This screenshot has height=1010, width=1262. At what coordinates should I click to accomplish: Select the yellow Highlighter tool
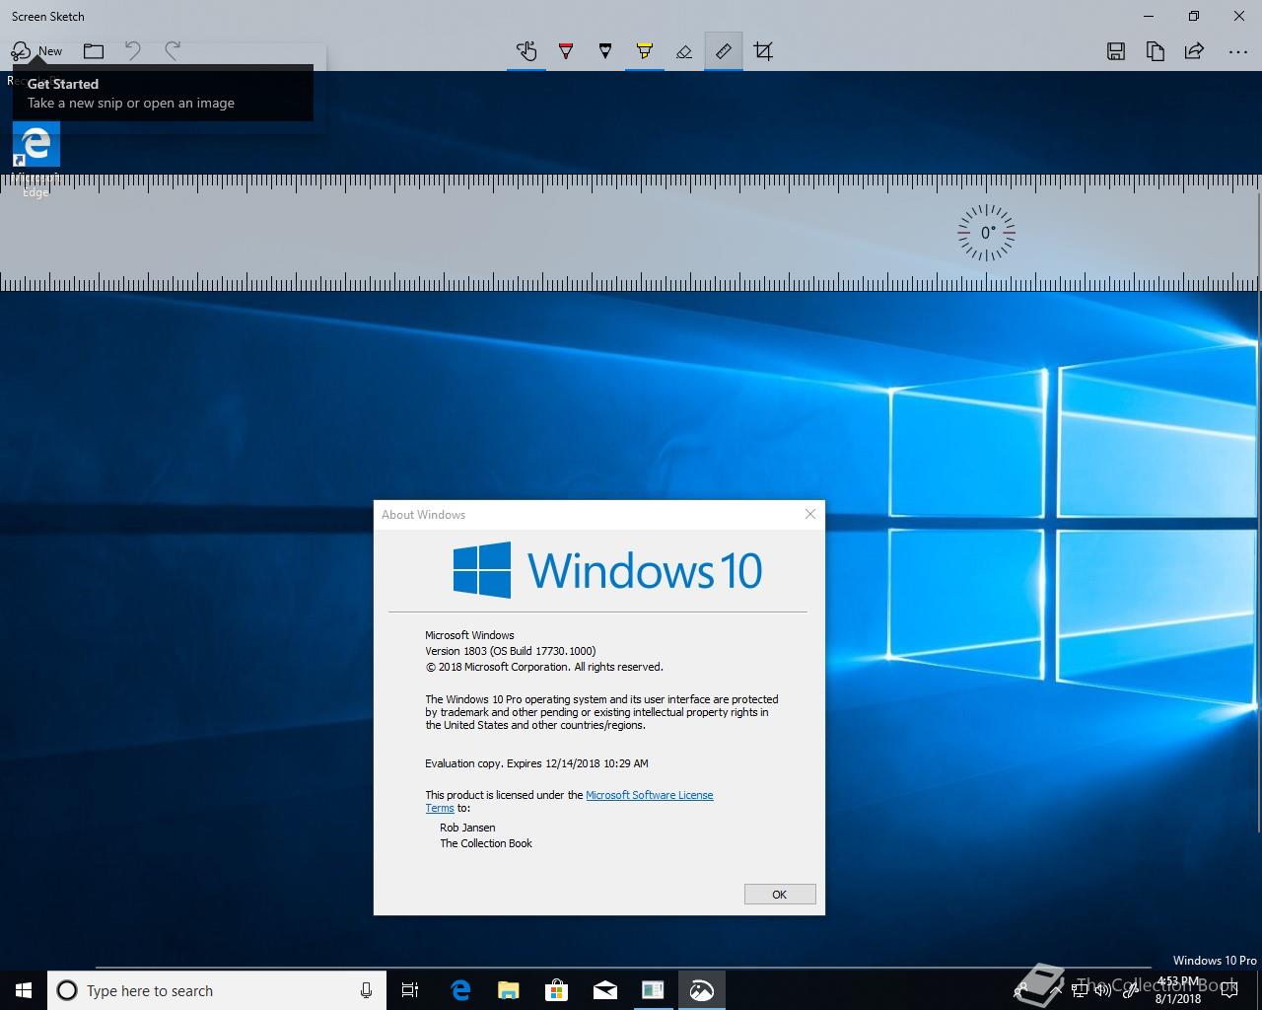click(x=645, y=51)
